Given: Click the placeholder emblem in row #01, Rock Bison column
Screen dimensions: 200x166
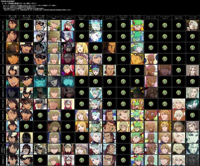Looking at the screenshot, I should (x=109, y=25).
